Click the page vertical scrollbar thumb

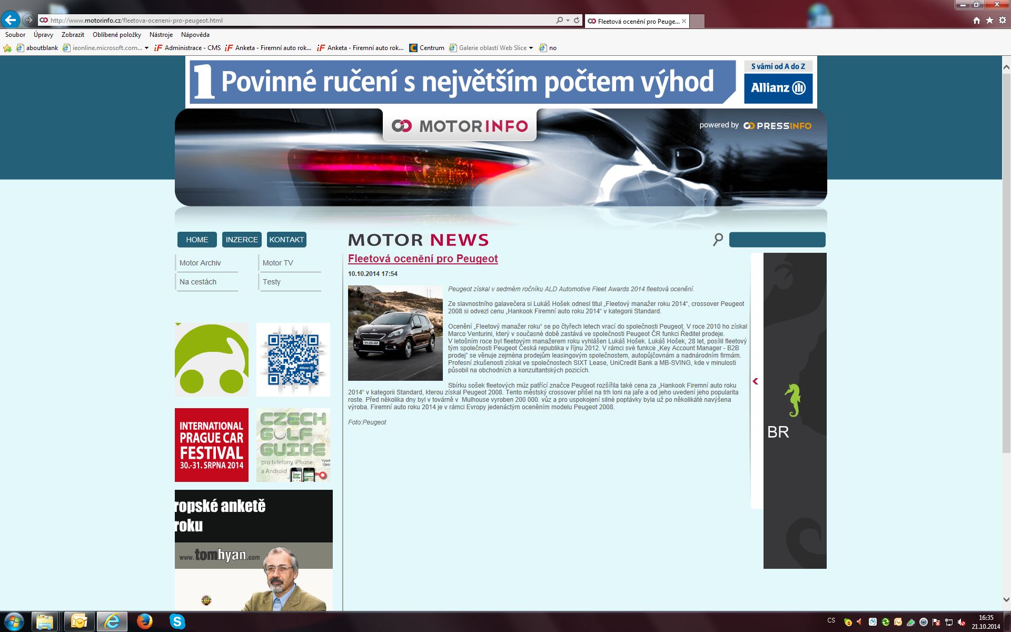1006,263
